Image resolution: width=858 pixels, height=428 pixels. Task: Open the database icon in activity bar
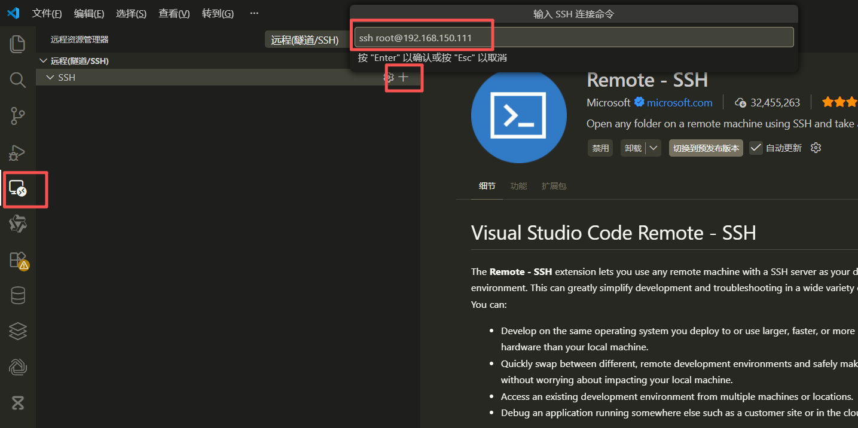click(x=18, y=295)
